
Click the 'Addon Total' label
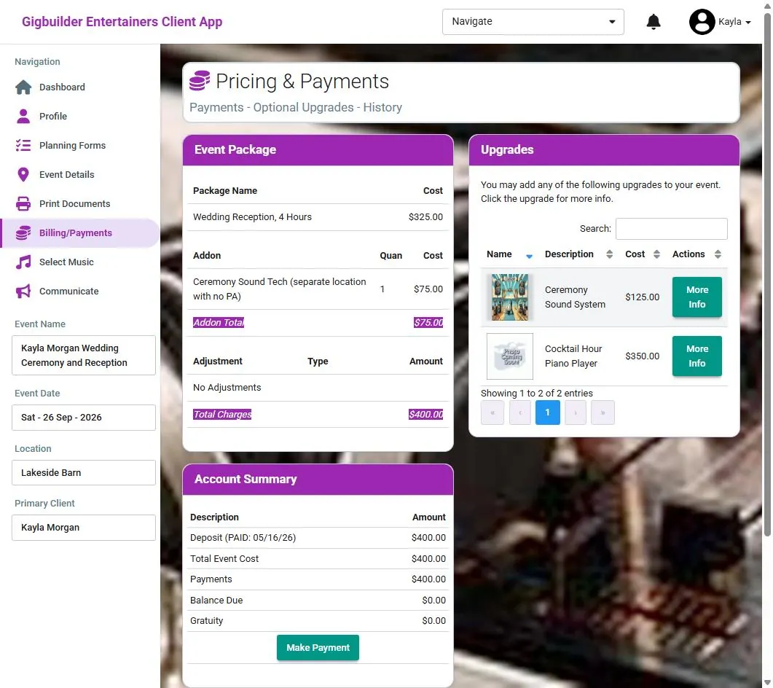tap(219, 323)
